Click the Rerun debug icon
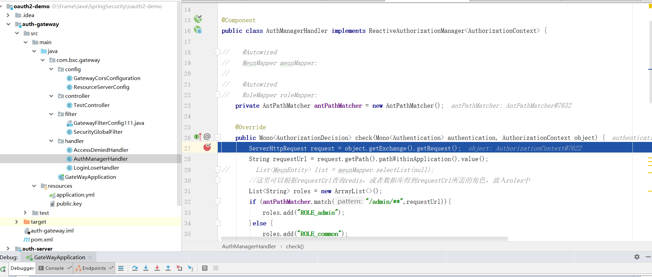652x277 pixels. [3, 269]
